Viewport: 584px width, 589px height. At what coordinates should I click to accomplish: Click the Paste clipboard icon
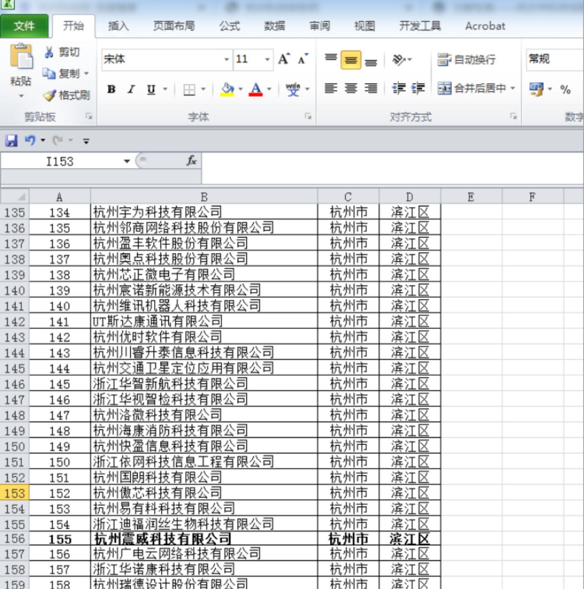coord(21,57)
